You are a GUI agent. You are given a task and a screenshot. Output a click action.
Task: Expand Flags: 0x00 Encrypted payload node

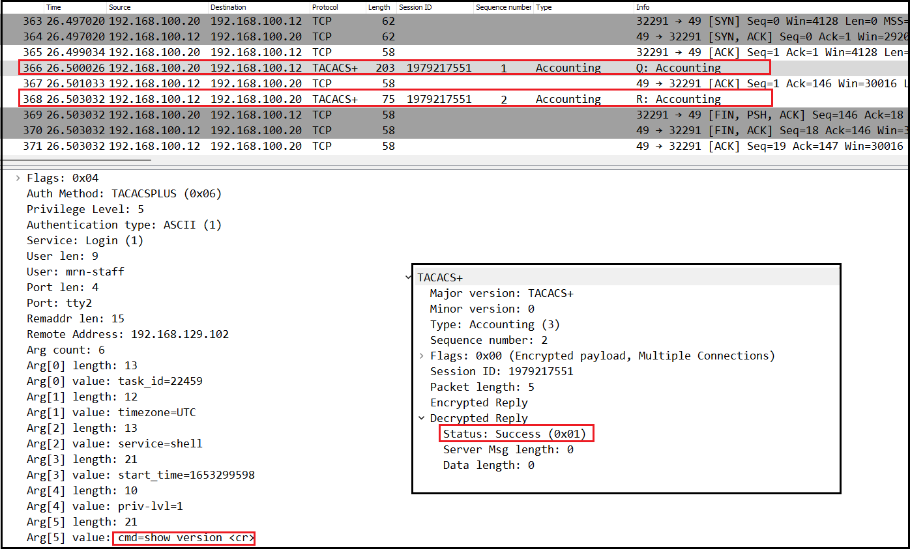(422, 356)
